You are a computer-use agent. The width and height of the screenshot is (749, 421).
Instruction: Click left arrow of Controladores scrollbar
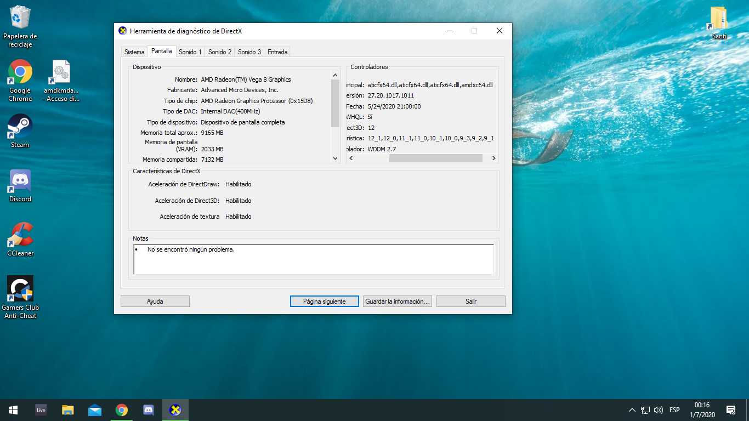pos(351,158)
